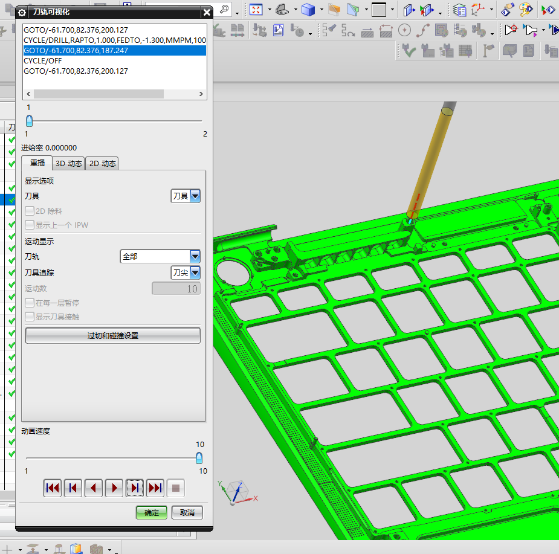Screen dimensions: 559x554
Task: Open dropdown arrow next to Fit view icon
Action: tap(270, 10)
